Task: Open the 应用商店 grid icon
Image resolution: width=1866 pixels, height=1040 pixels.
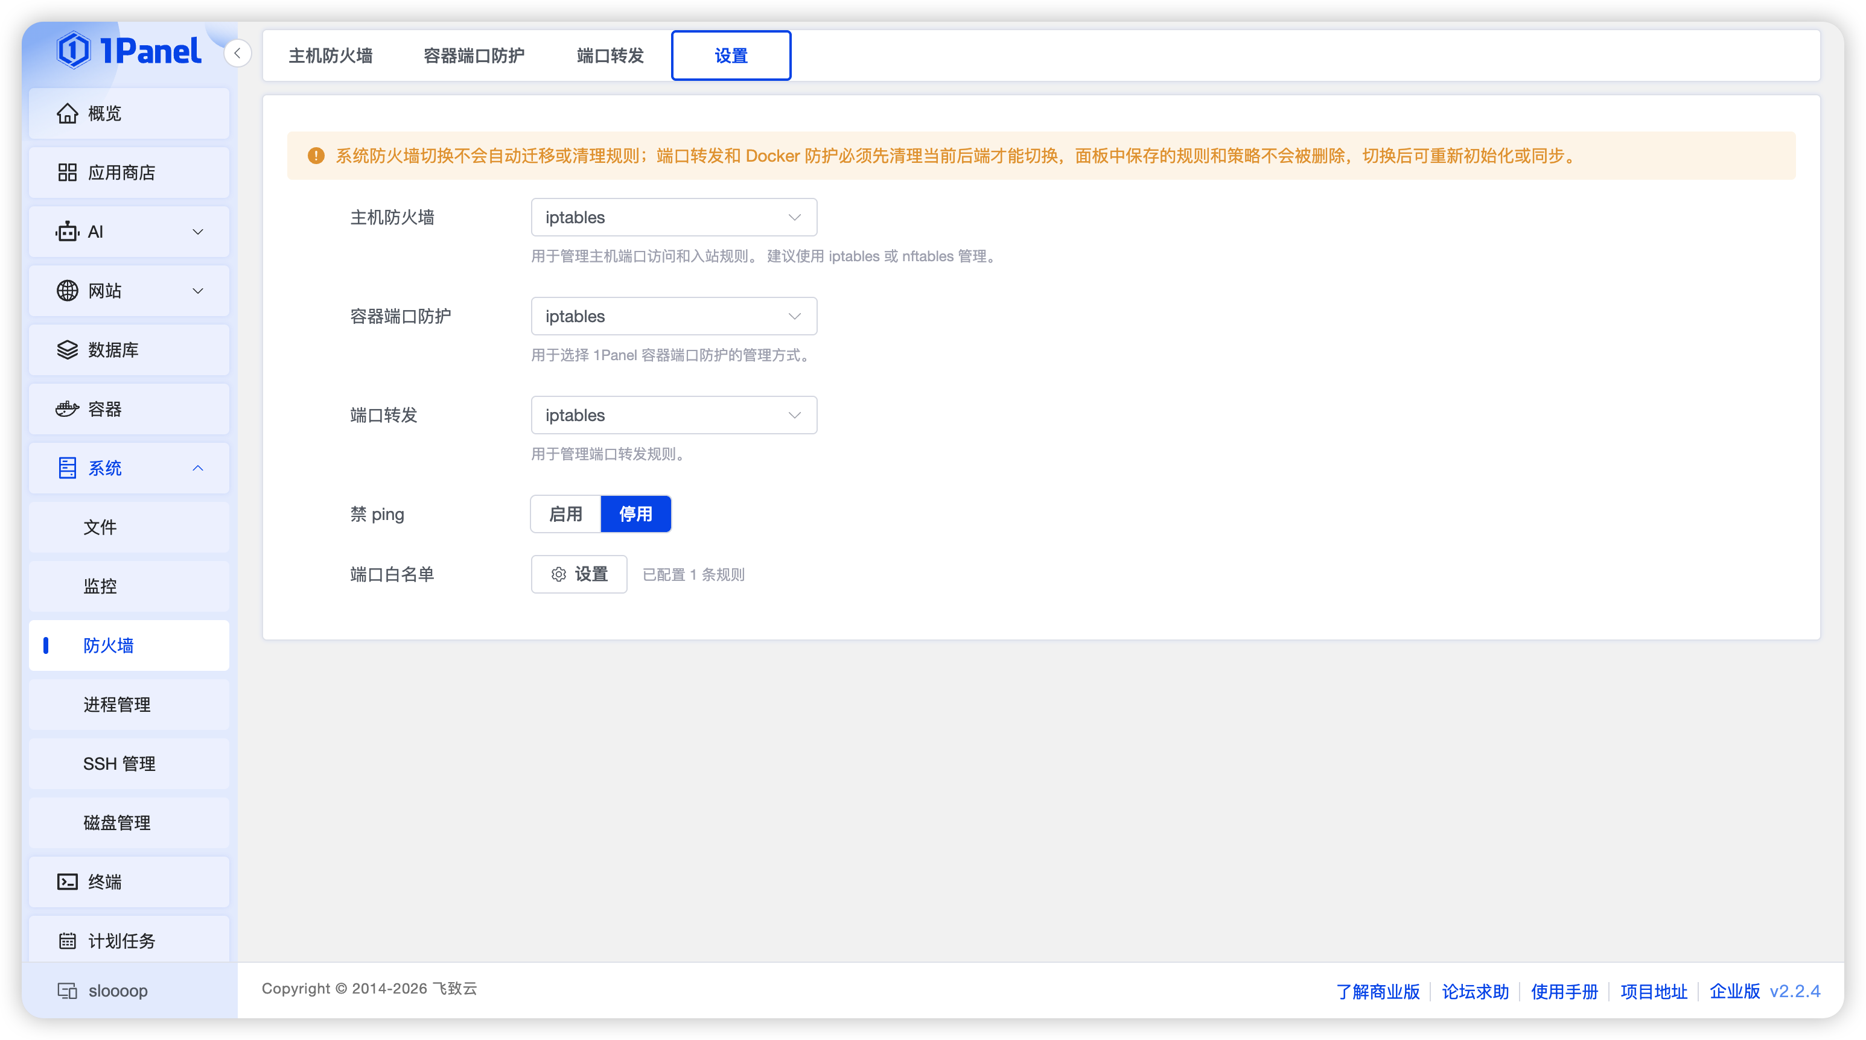Action: coord(68,173)
